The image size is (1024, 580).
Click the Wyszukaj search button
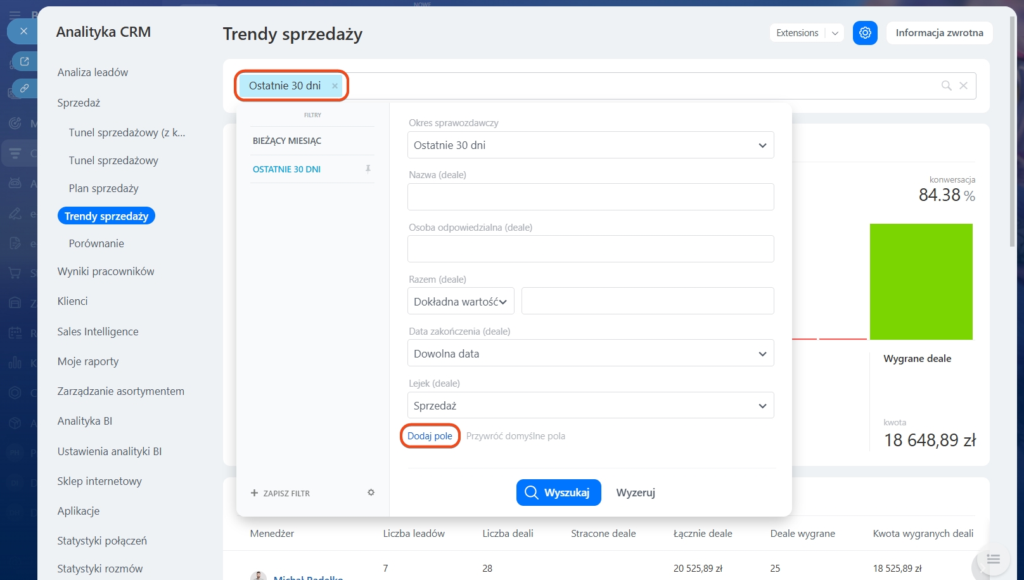558,493
